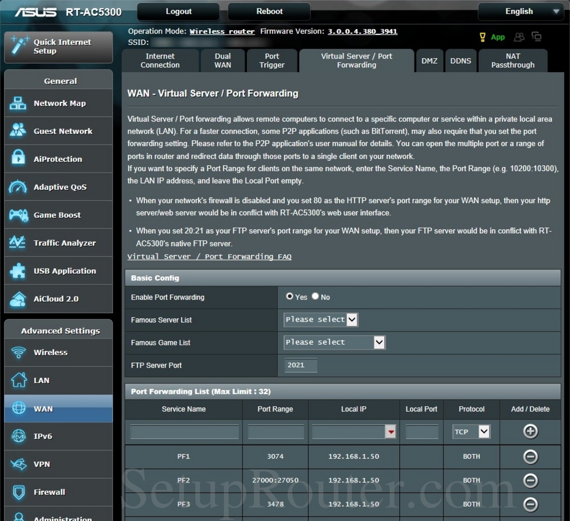Click the IPv6 globe icon

tap(19, 436)
